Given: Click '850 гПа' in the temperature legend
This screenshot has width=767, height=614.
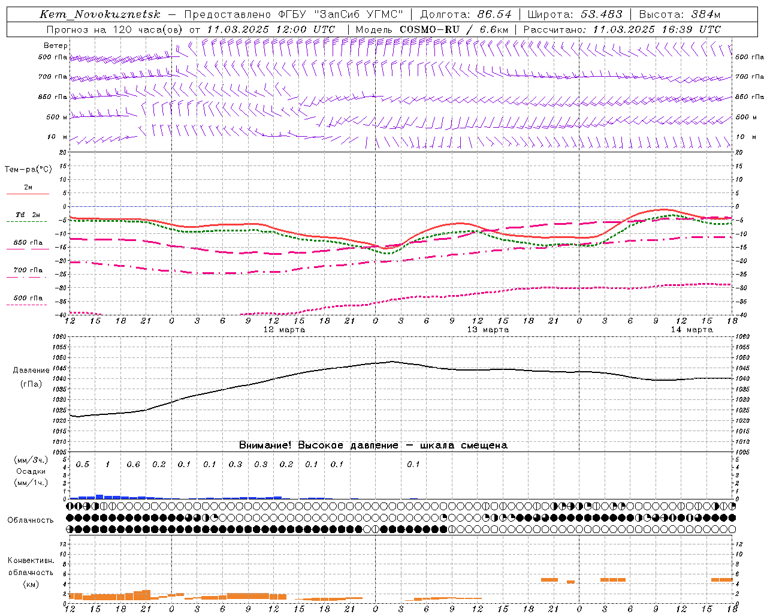Looking at the screenshot, I should point(28,243).
